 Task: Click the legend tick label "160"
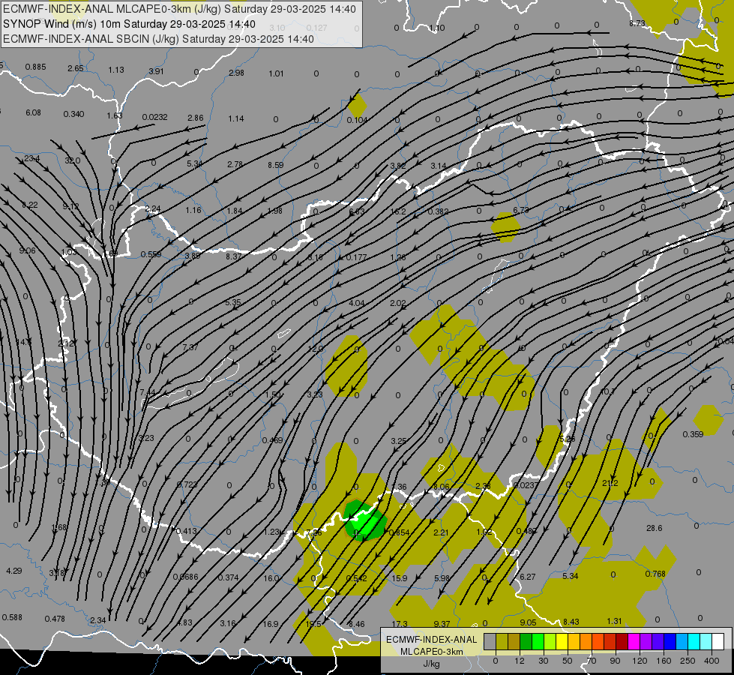coord(664,661)
